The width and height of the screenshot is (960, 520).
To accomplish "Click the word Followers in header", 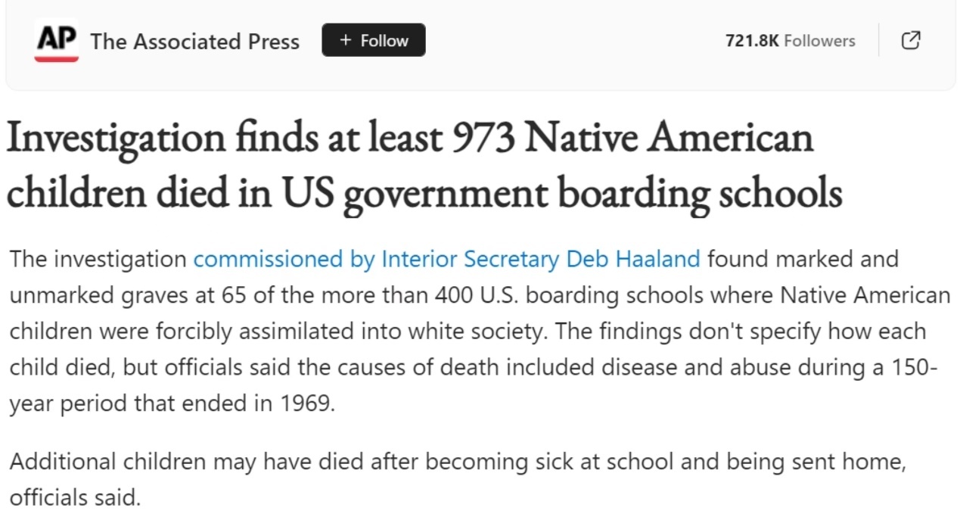I will pos(819,41).
